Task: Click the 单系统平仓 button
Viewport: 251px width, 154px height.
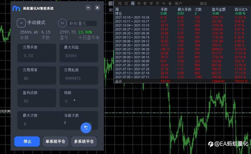Action: tap(55, 141)
